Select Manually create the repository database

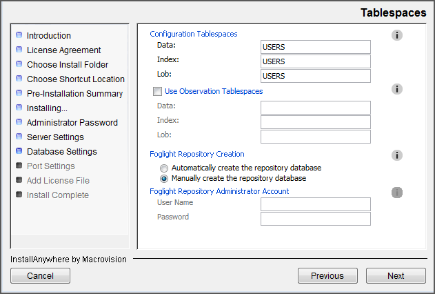[x=163, y=178]
